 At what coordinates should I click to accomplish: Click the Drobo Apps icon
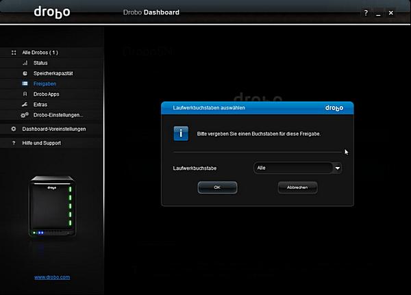[25, 94]
